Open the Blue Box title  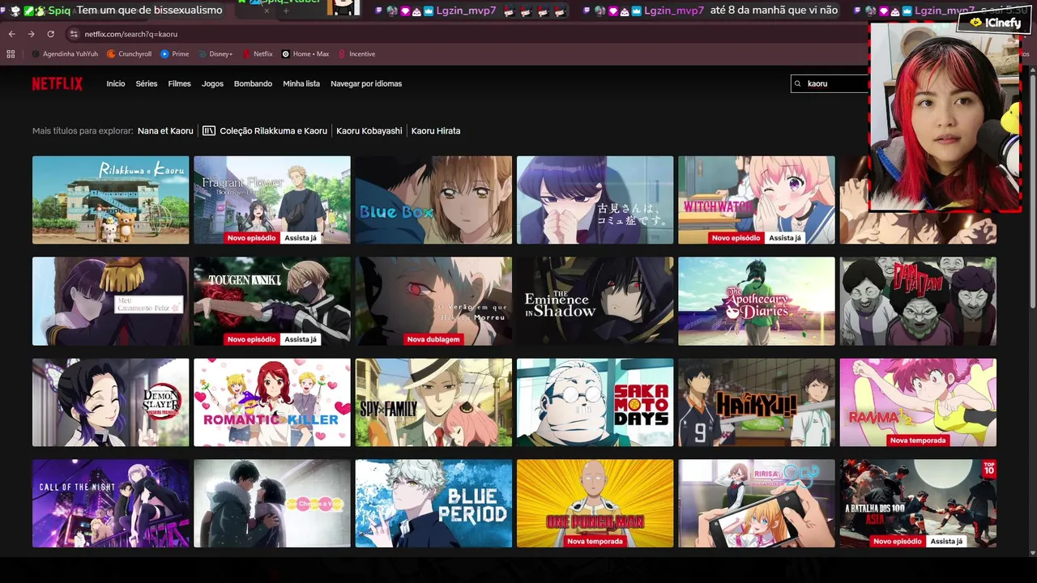433,200
